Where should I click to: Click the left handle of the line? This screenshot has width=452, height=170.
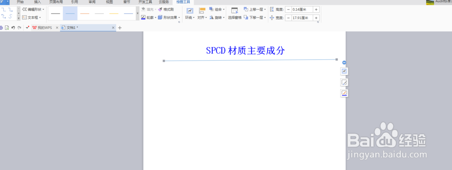pyautogui.click(x=164, y=61)
